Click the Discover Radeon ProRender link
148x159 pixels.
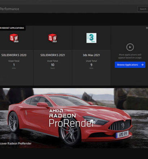pos(16,143)
